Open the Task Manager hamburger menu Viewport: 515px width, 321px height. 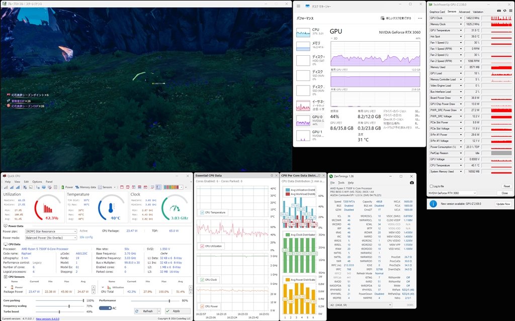tap(299, 6)
